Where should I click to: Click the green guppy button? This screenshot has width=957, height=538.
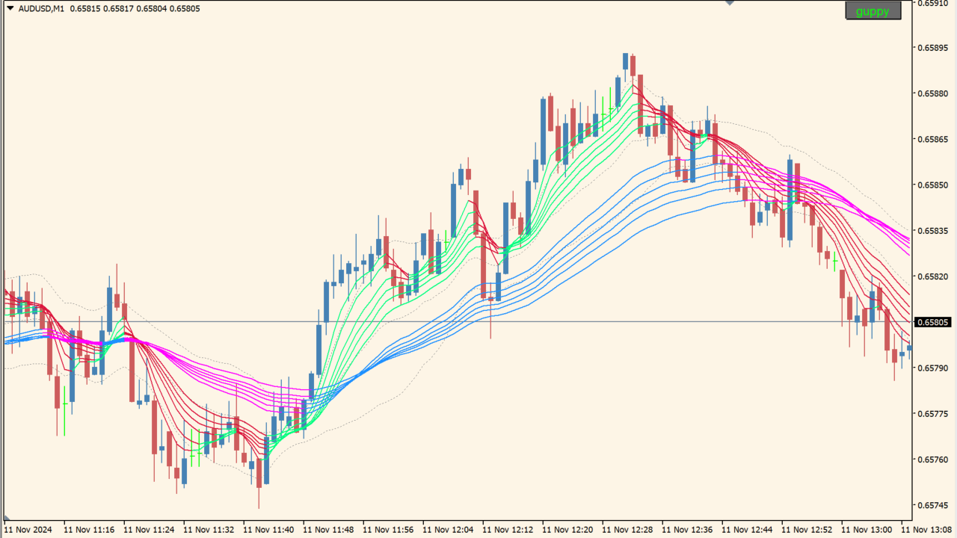873,11
